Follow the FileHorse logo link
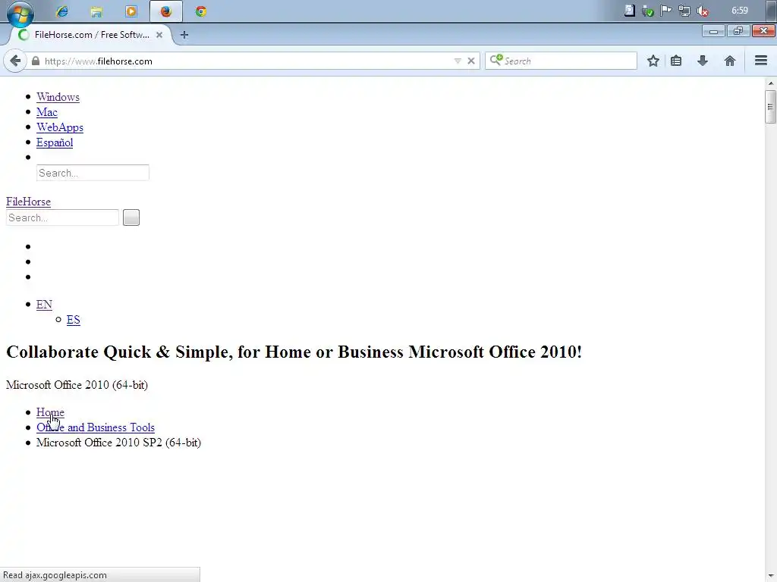The height and width of the screenshot is (582, 777). tap(28, 202)
